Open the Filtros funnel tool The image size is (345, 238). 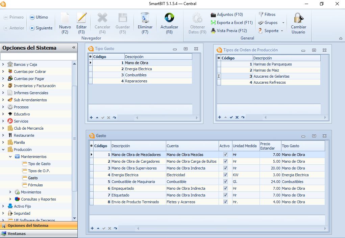coord(267,15)
